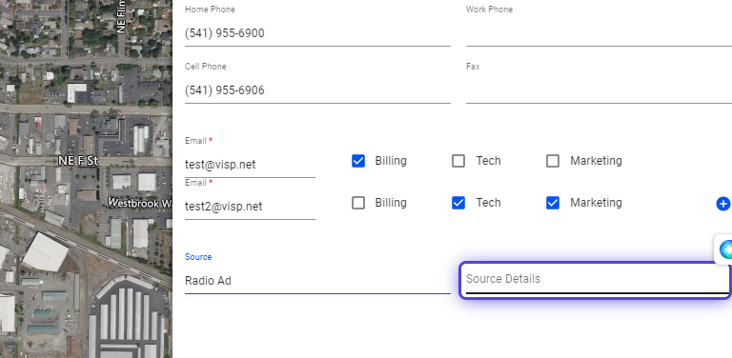Check Billing for test2@visp.net
This screenshot has height=358, width=732.
click(x=358, y=203)
